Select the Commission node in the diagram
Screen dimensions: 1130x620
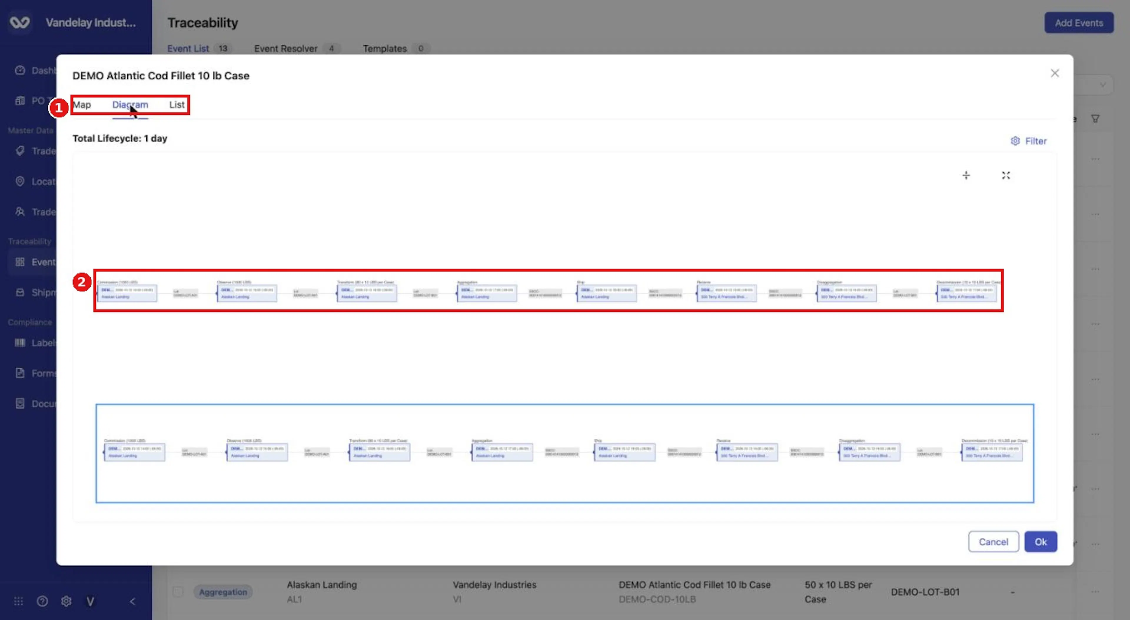coord(127,293)
